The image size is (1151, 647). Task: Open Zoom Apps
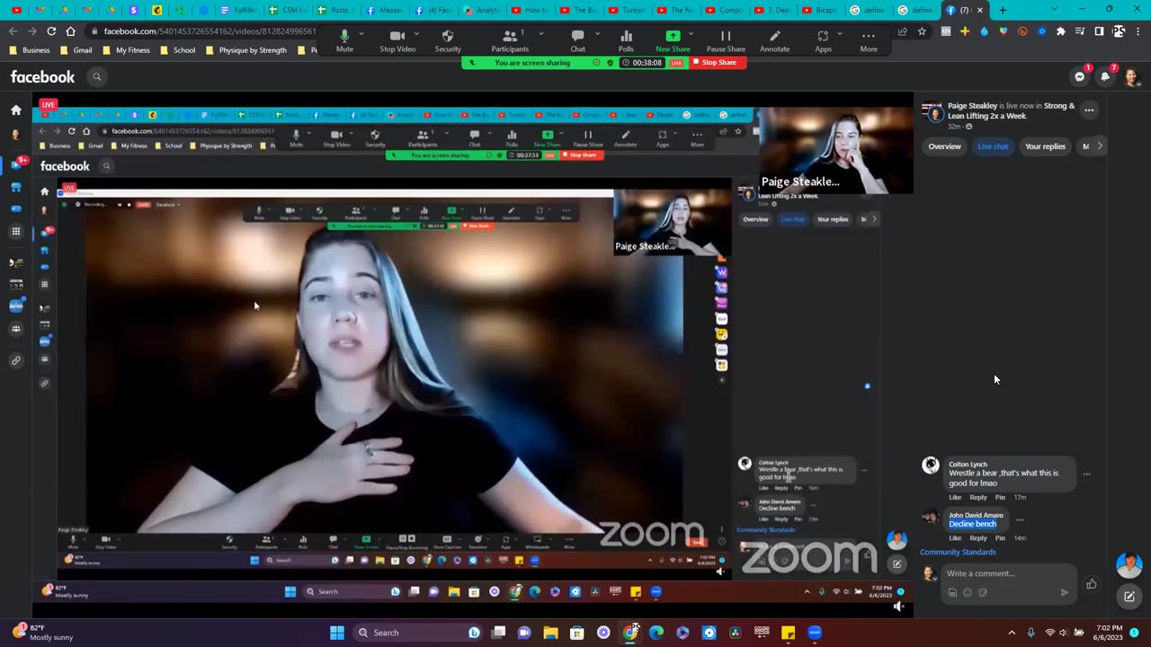point(823,40)
